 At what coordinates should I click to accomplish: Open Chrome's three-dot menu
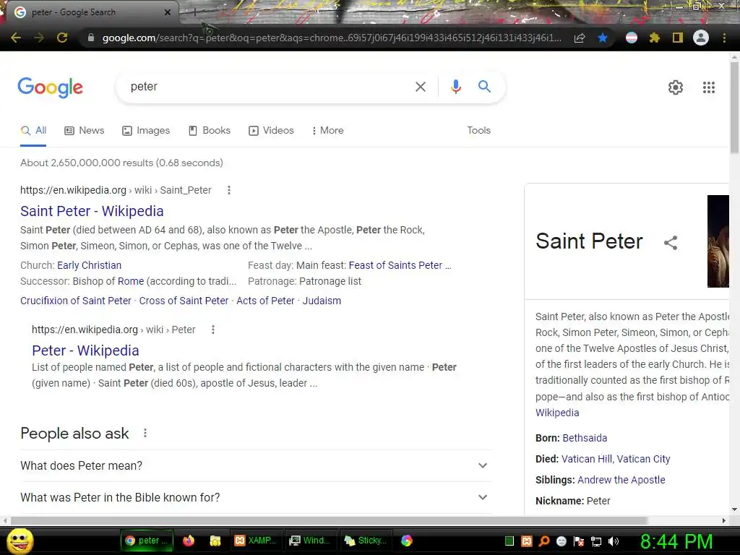tap(724, 38)
